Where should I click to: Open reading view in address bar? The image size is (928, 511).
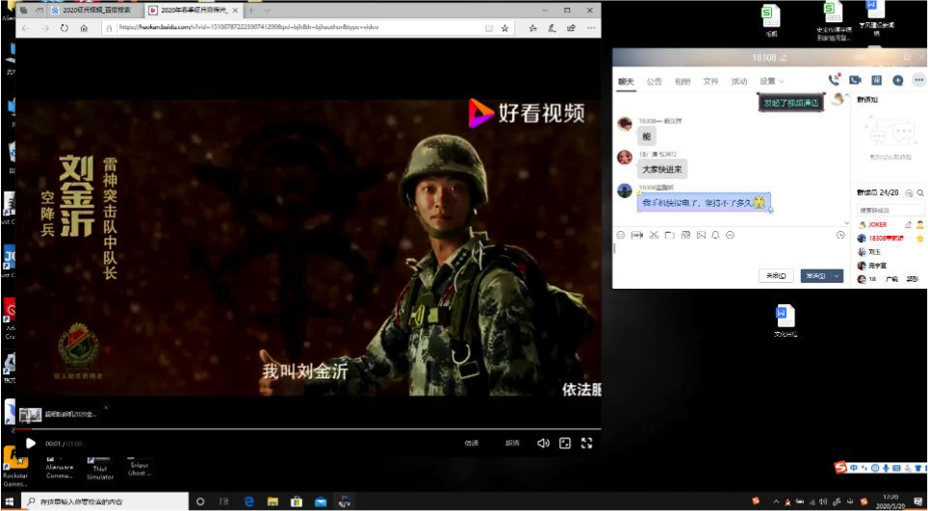(489, 28)
